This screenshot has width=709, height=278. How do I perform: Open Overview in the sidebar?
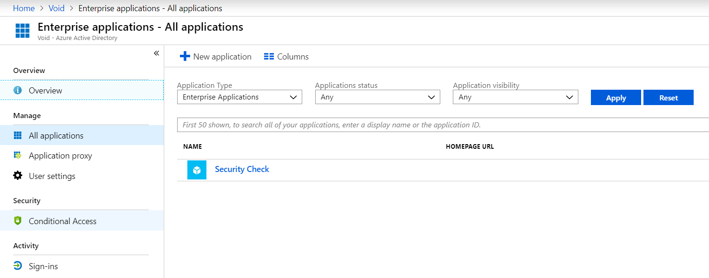pos(82,90)
